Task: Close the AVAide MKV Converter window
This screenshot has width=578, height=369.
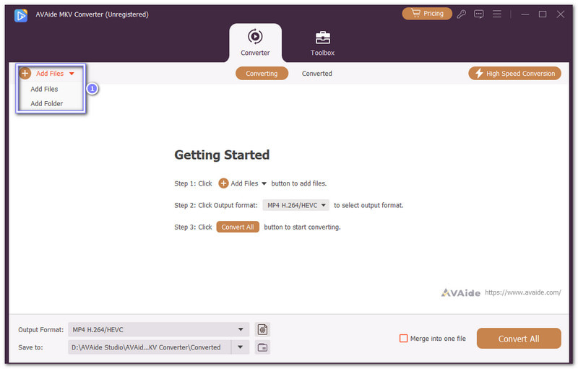Action: coord(561,14)
